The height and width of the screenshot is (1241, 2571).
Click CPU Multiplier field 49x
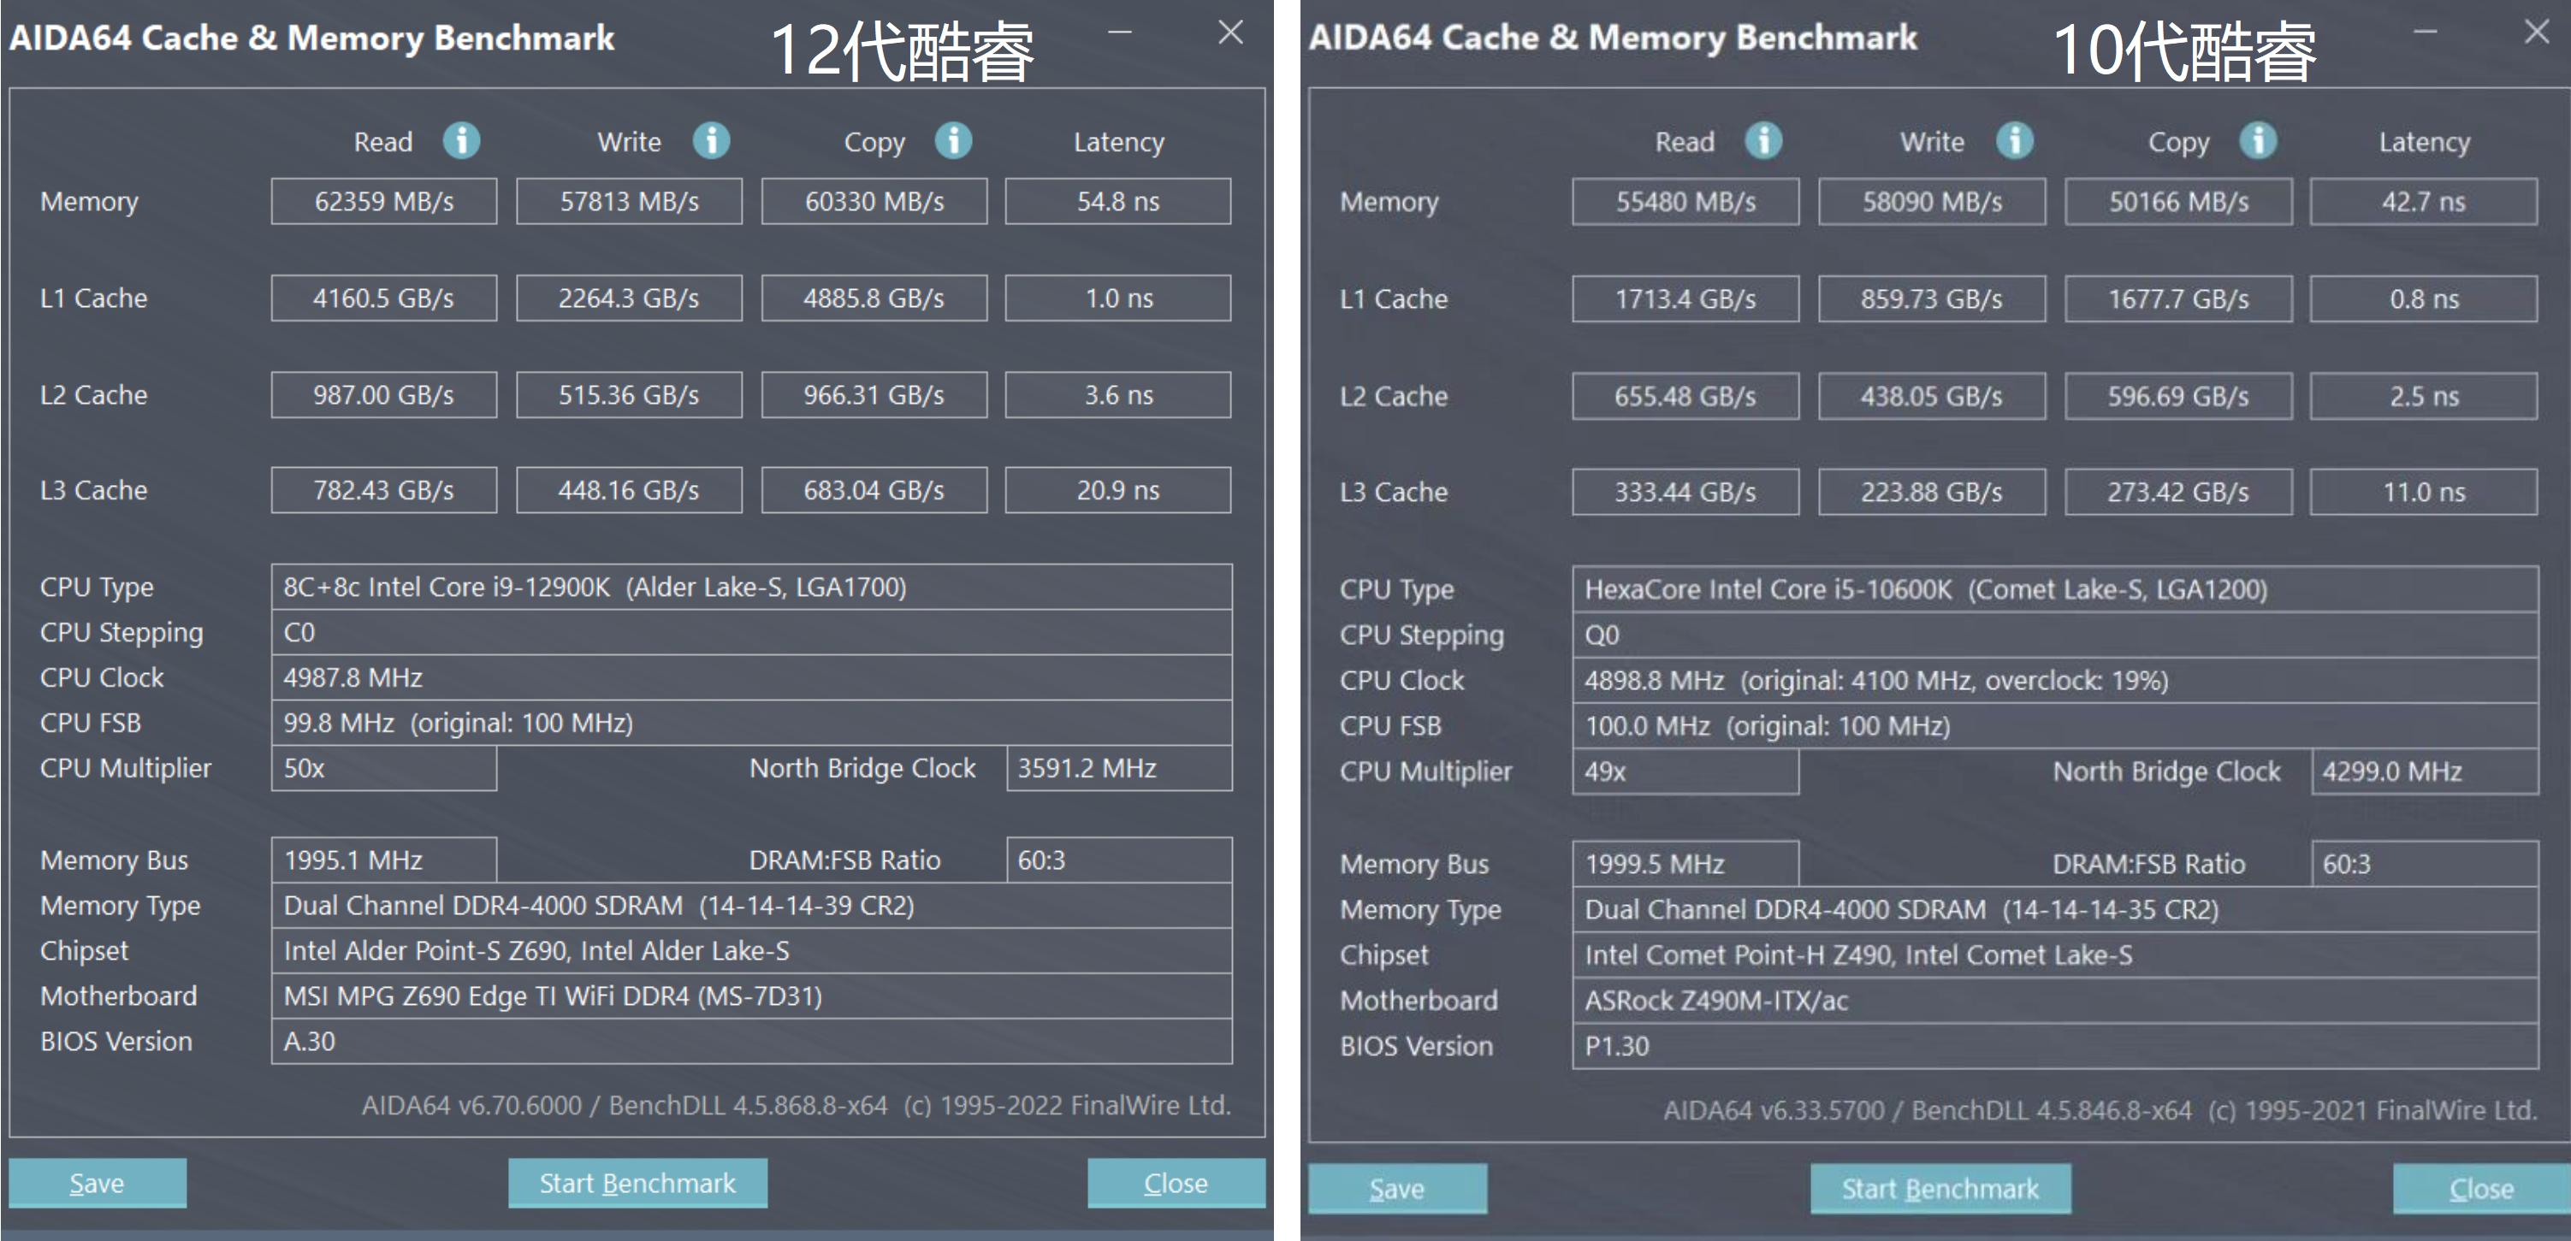click(x=1685, y=771)
